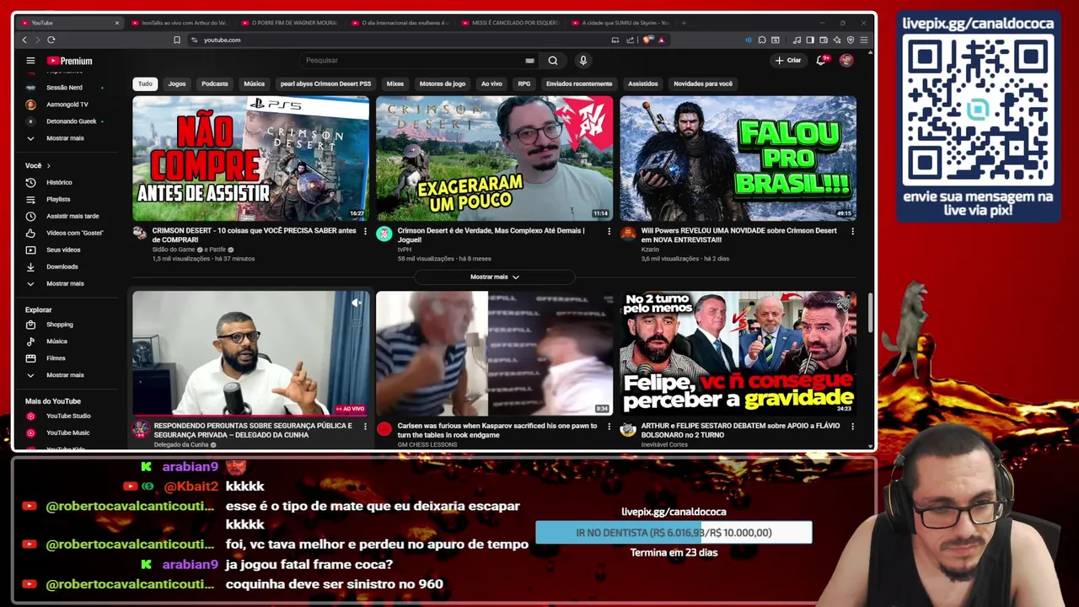Start voice search with the microphone
The height and width of the screenshot is (607, 1079).
582,61
